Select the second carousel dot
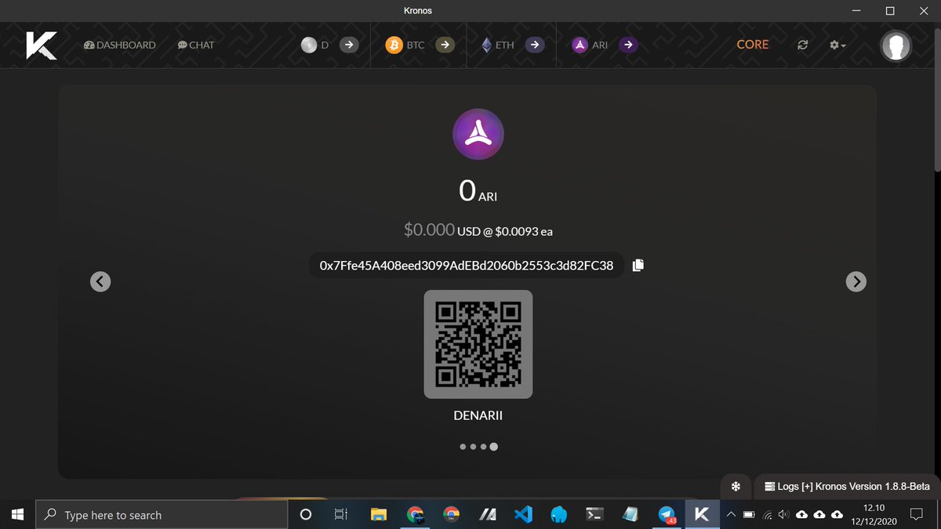941x529 pixels. coord(473,447)
